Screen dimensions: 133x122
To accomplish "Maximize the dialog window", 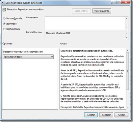I will [x=119, y=2].
